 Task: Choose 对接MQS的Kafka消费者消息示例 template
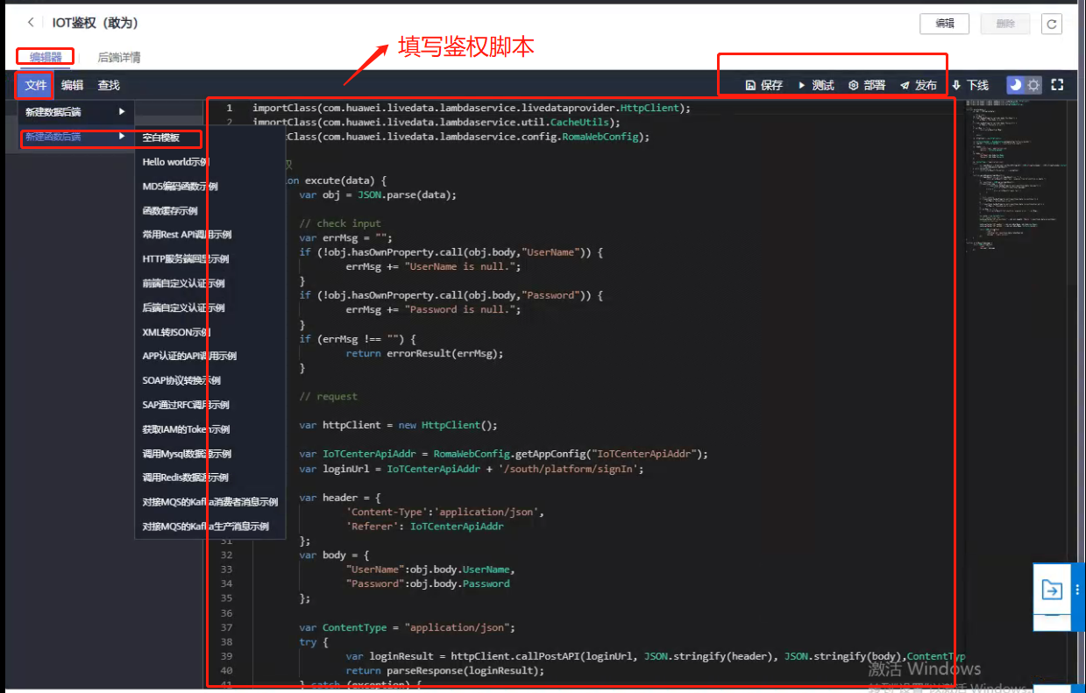click(x=210, y=502)
